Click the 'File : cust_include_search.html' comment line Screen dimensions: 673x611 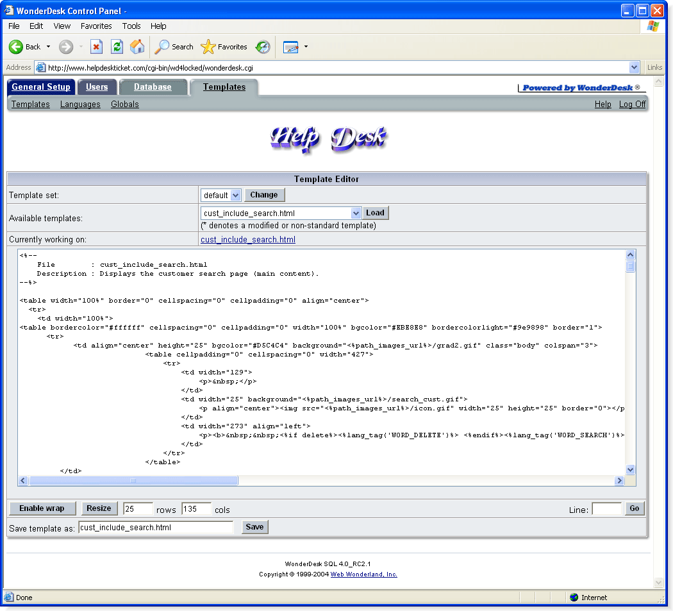click(122, 265)
